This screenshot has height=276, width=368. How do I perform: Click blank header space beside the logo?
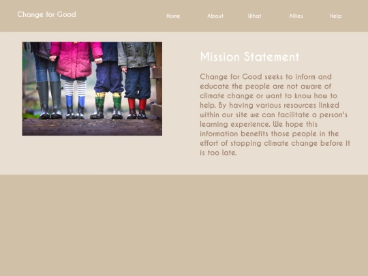pyautogui.click(x=121, y=16)
